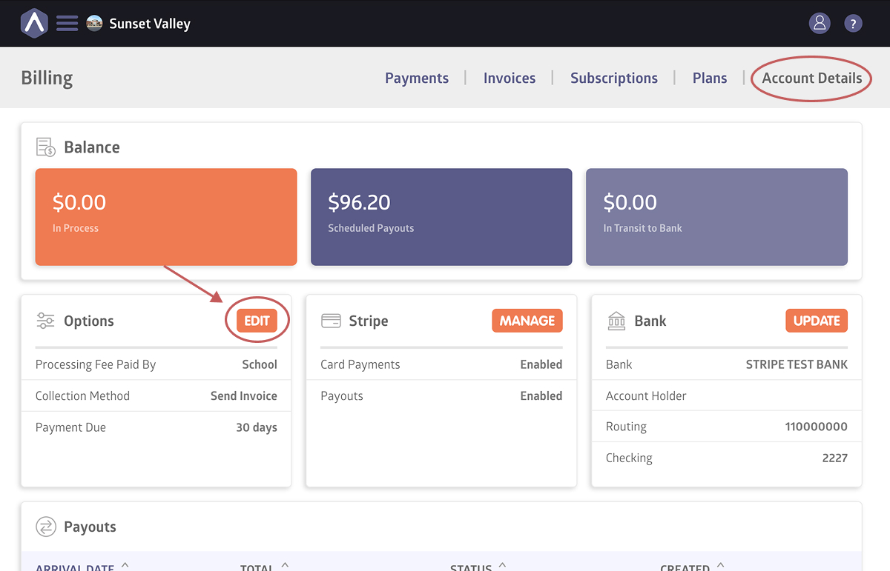Viewport: 890px width, 571px height.
Task: Select the Plans tab
Action: [710, 78]
